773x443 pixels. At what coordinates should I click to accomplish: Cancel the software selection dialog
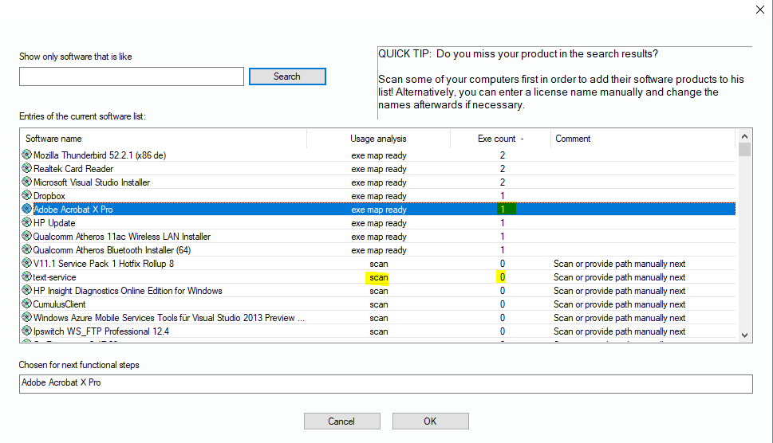[x=341, y=421]
